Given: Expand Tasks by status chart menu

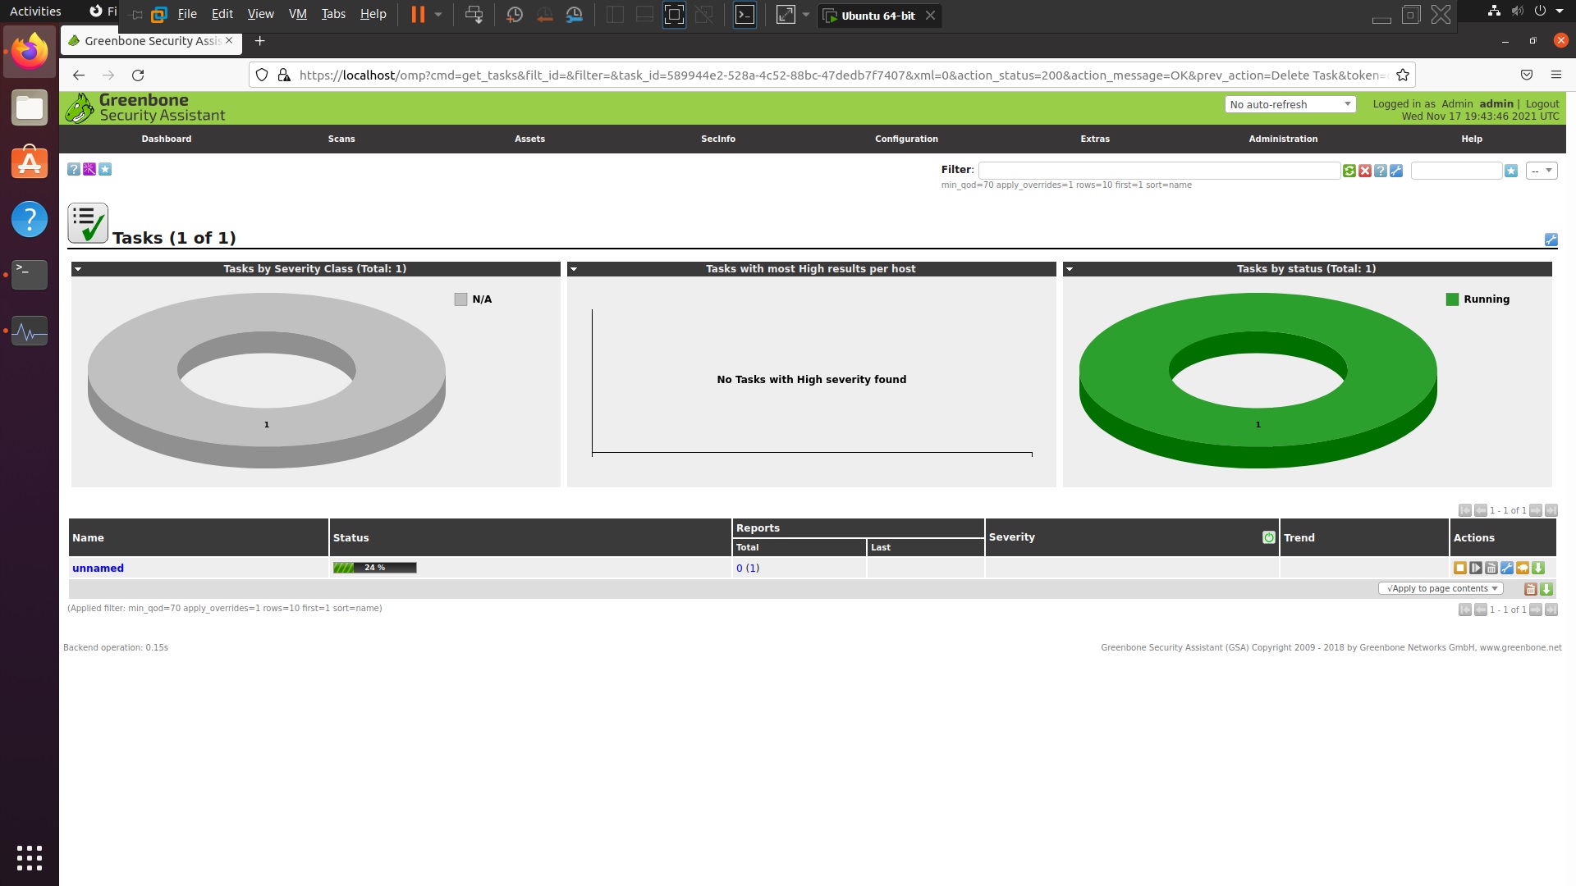Looking at the screenshot, I should [1069, 269].
